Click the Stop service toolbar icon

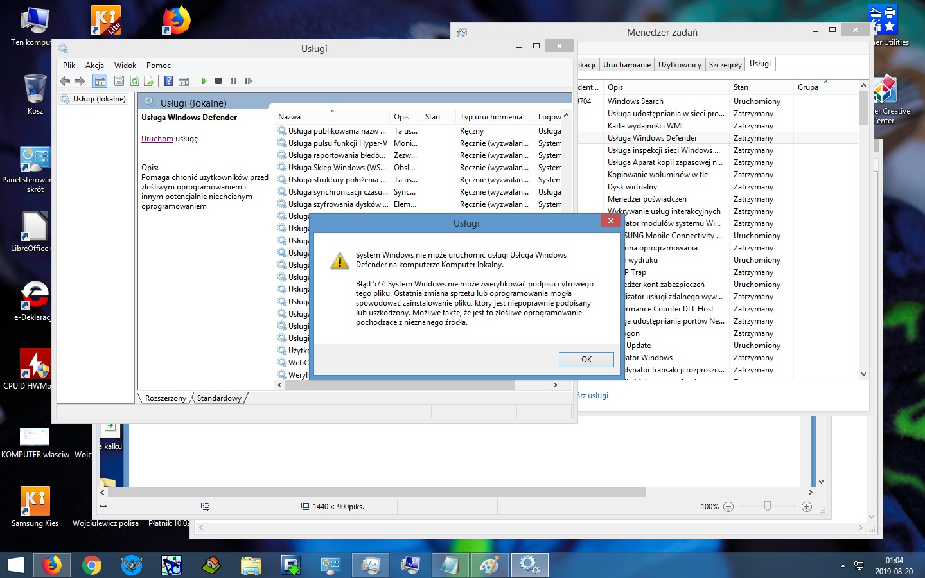click(x=218, y=81)
